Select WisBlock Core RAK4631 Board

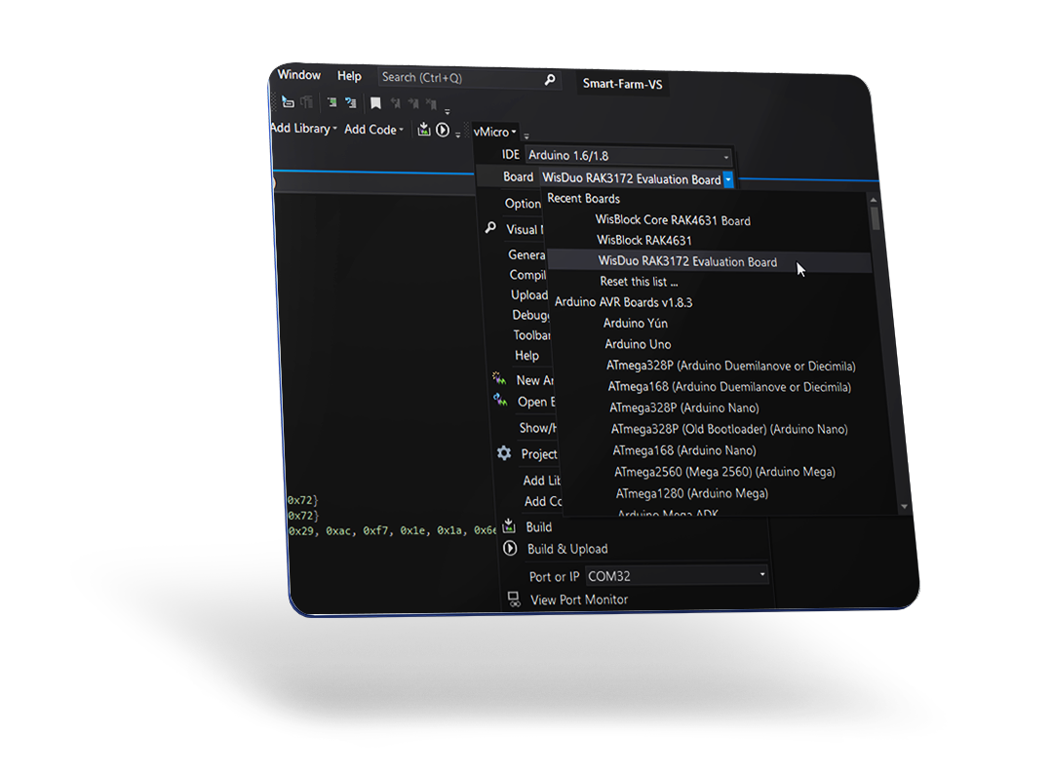[x=673, y=220]
